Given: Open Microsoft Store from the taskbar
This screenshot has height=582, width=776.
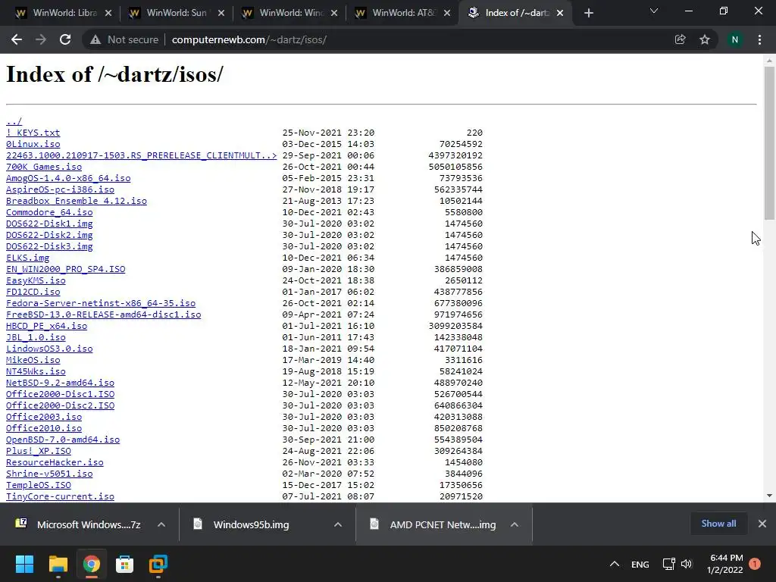Looking at the screenshot, I should [x=125, y=564].
